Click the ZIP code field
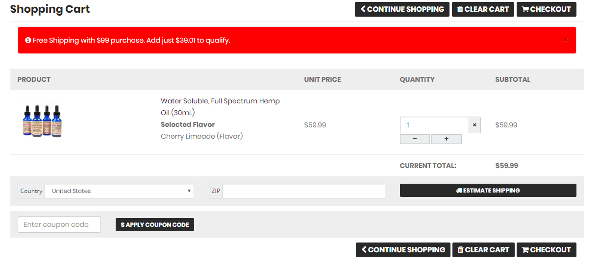This screenshot has height=267, width=599. [304, 191]
